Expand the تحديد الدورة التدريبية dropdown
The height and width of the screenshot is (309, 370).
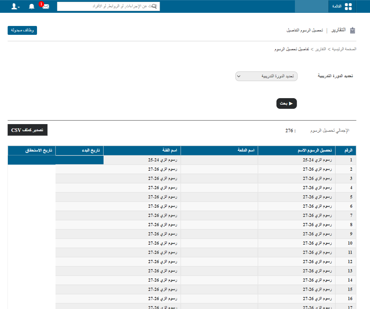coord(266,76)
